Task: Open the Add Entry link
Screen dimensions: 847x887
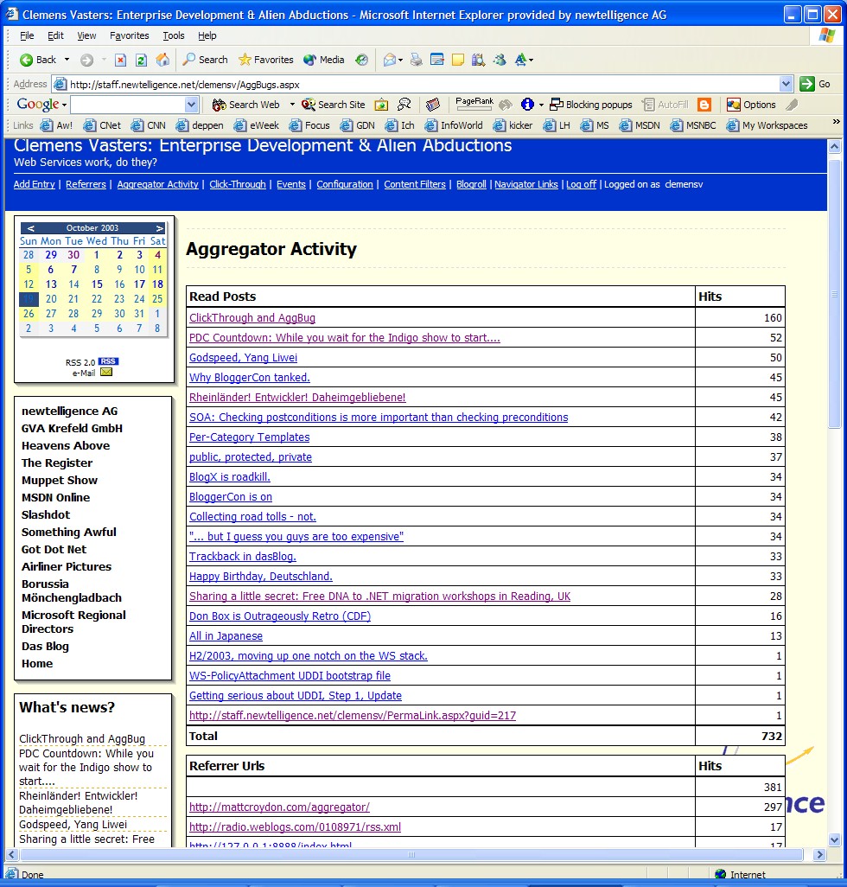Action: tap(35, 184)
